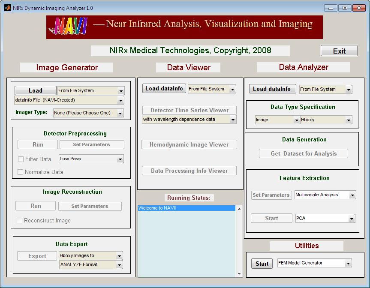Expand the Multivariate Analysis dropdown
This screenshot has width=370, height=288.
(x=325, y=195)
